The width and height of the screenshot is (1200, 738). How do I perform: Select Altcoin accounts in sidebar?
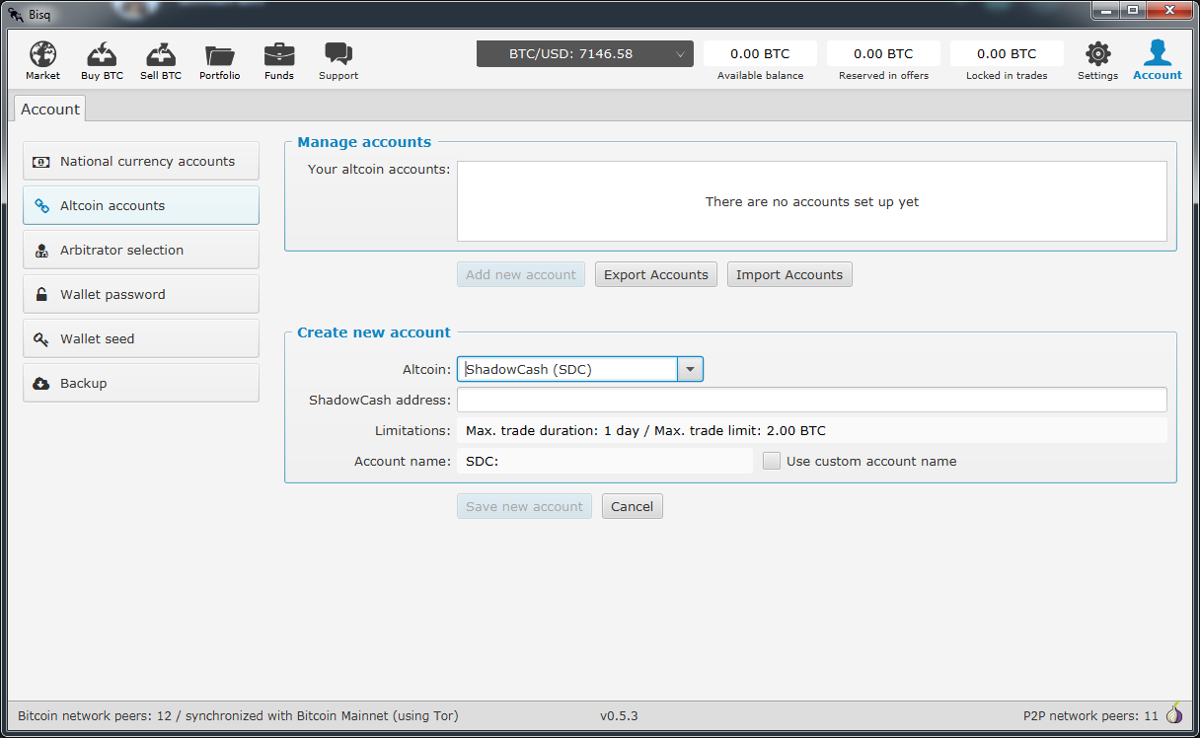141,205
